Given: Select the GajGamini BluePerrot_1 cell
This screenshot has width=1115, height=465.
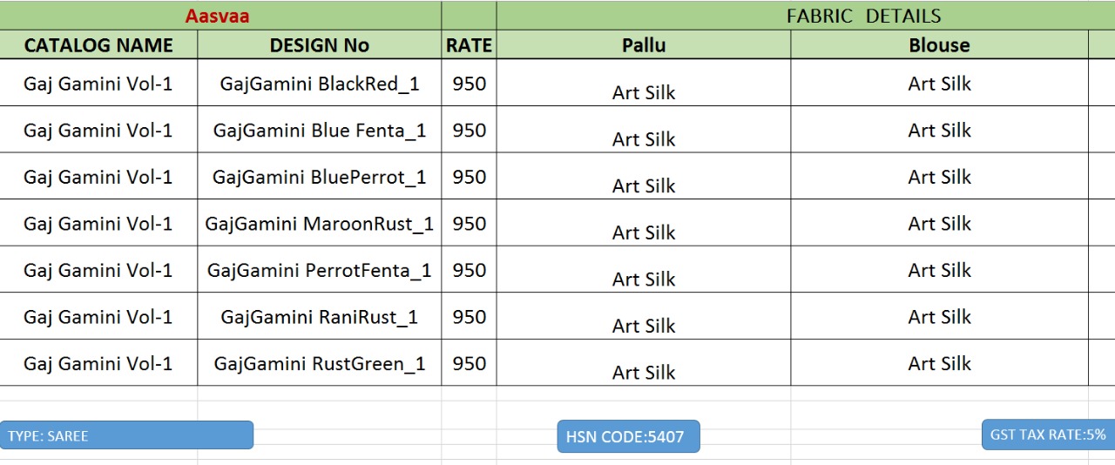Looking at the screenshot, I should click(319, 177).
